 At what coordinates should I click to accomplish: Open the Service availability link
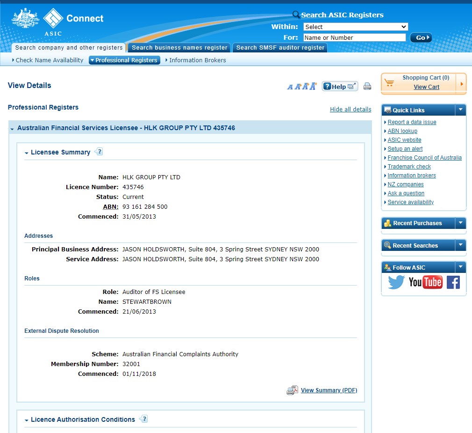411,202
